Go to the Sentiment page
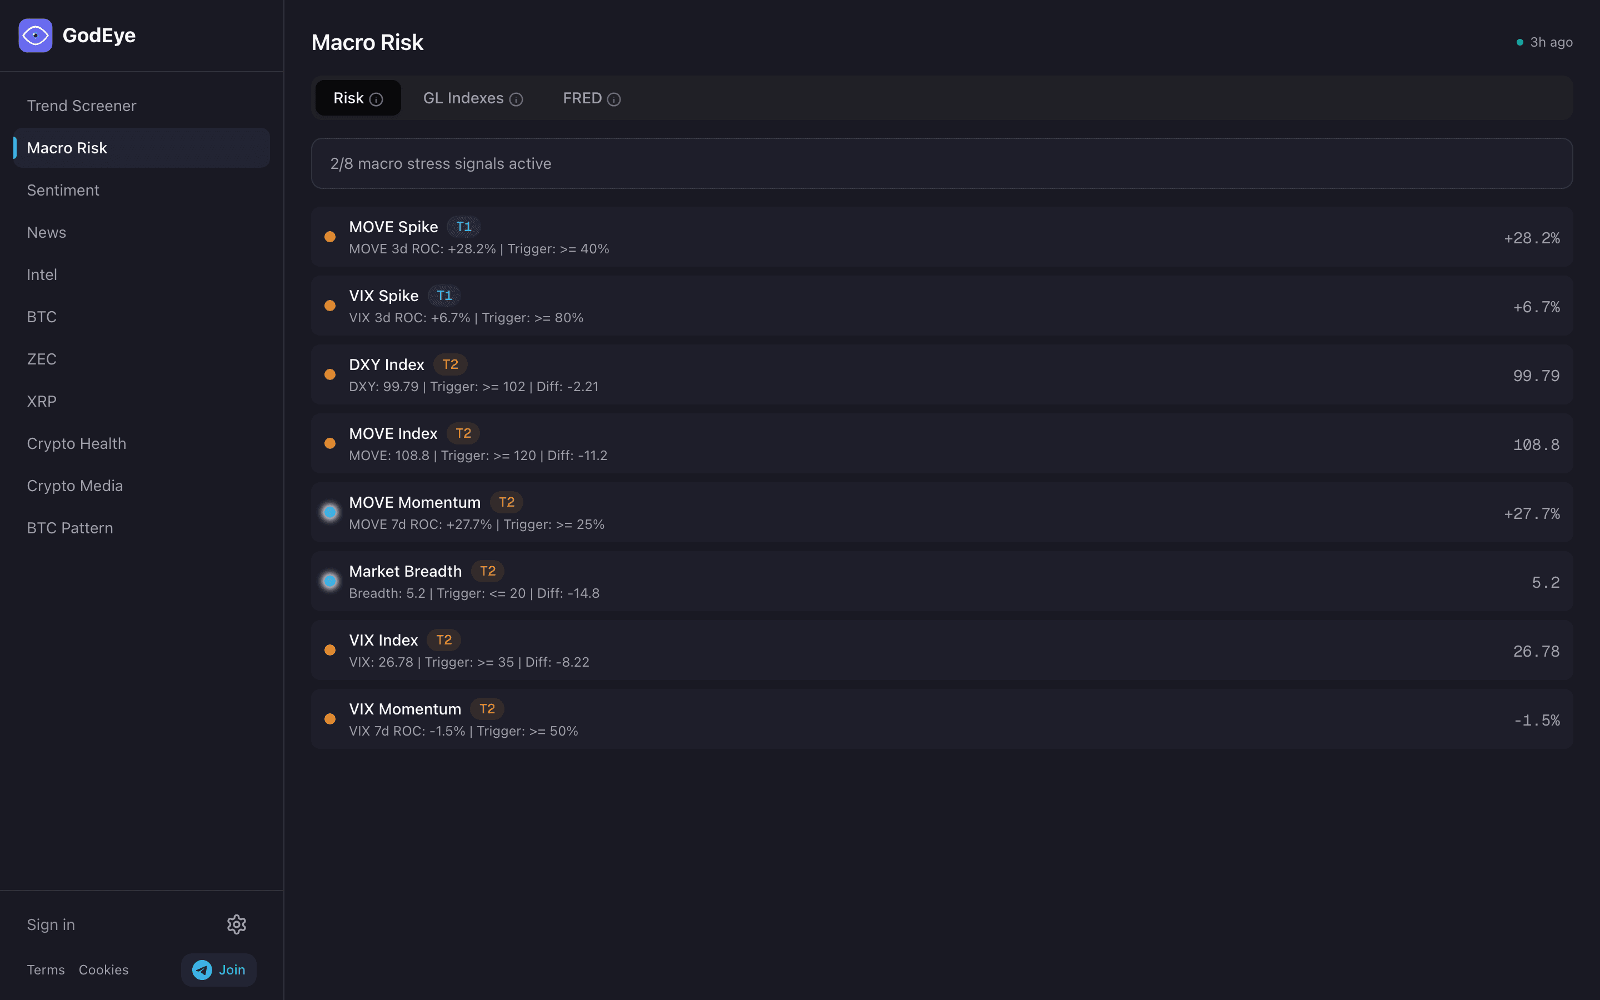The width and height of the screenshot is (1600, 1000). click(x=63, y=191)
